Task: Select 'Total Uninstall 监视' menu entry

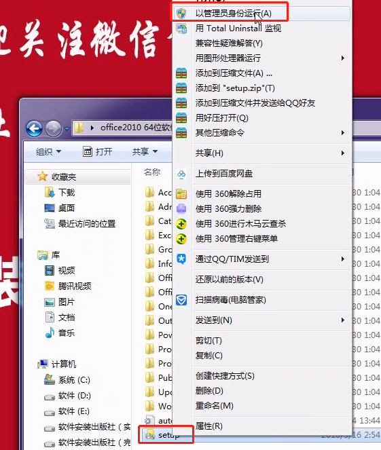Action: point(238,29)
